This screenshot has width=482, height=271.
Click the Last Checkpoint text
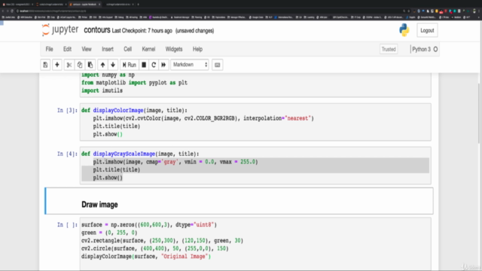pyautogui.click(x=142, y=31)
